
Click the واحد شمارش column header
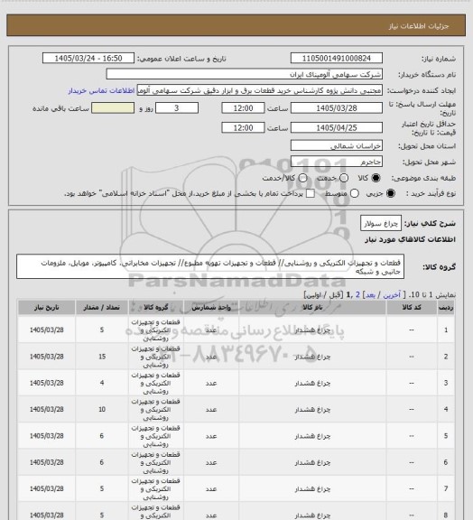(211, 308)
